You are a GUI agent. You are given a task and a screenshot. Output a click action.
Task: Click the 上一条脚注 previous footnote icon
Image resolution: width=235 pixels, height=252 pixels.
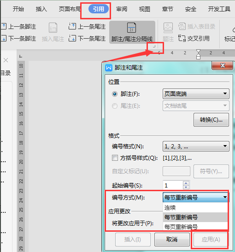pos(4,26)
